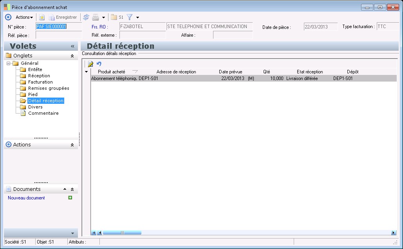
Task: Click the Objet :S1 status bar entry
Action: tap(45, 242)
